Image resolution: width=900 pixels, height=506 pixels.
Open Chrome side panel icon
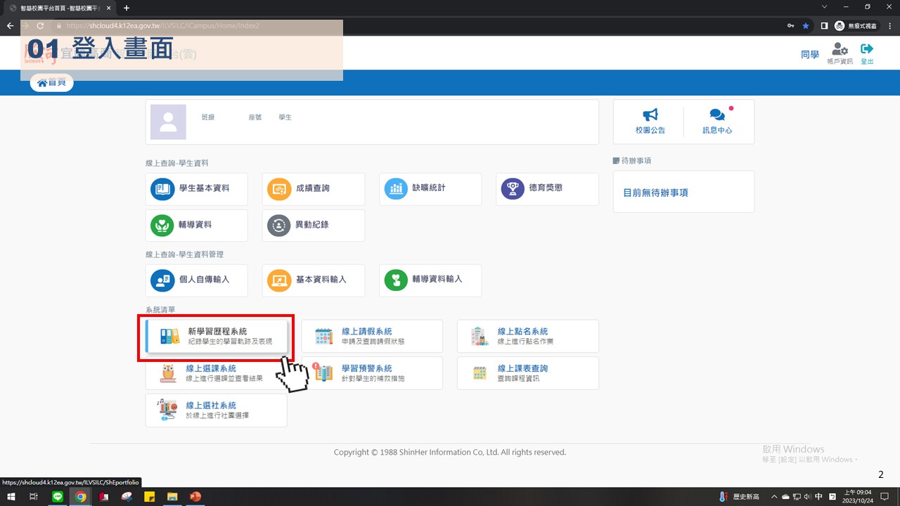(x=824, y=25)
